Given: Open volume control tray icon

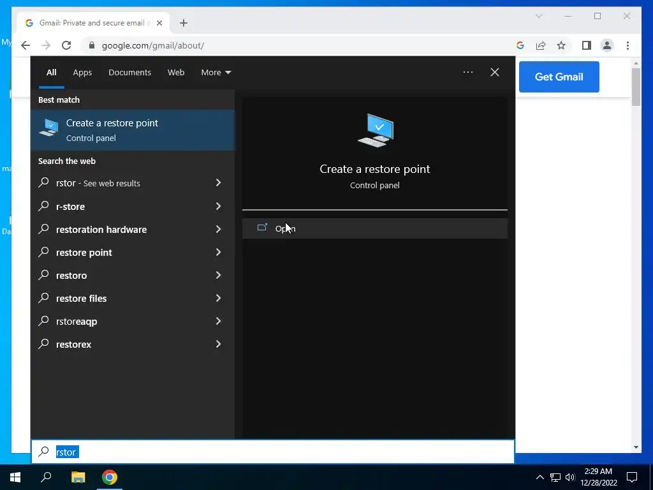Looking at the screenshot, I should 570,477.
